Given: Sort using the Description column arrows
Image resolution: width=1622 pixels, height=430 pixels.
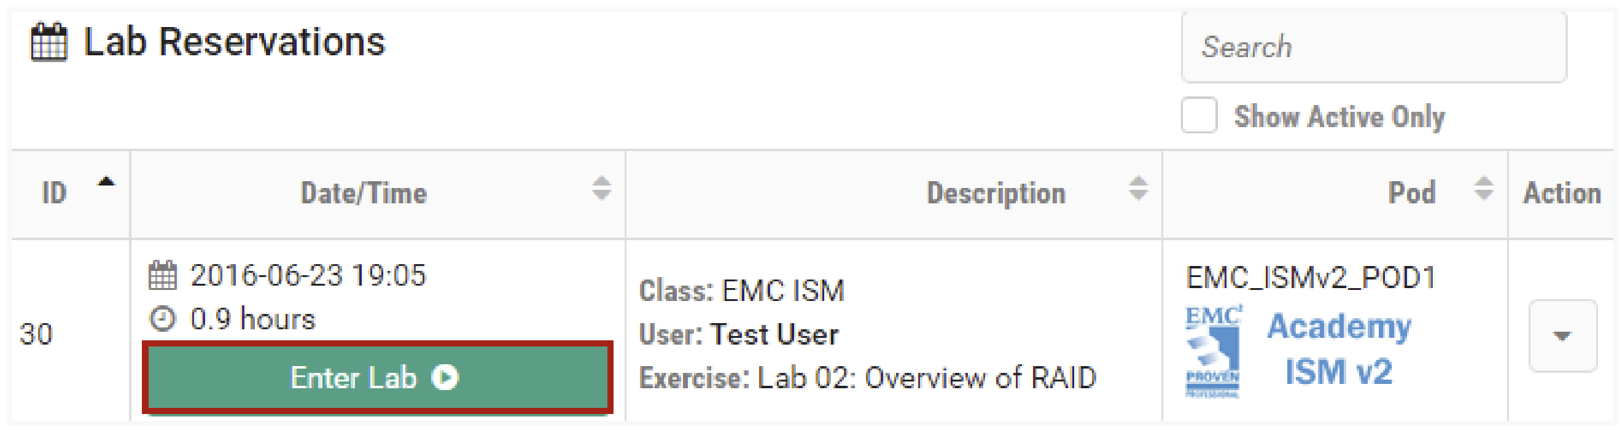Looking at the screenshot, I should pos(1138,188).
